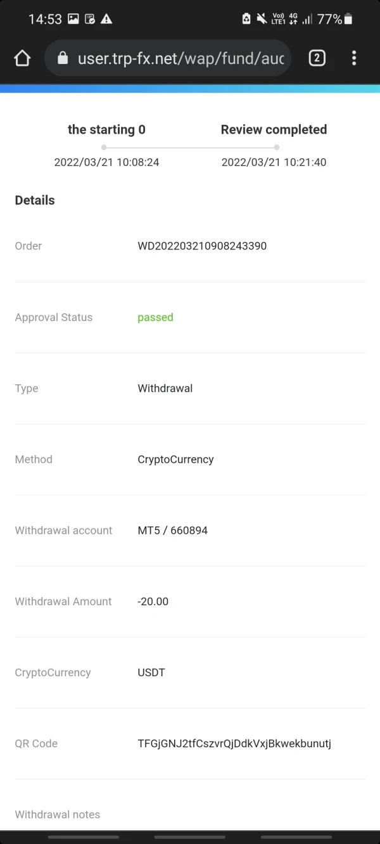Image resolution: width=380 pixels, height=844 pixels.
Task: Tap the "Withdrawal notes" label
Action: pos(58,814)
